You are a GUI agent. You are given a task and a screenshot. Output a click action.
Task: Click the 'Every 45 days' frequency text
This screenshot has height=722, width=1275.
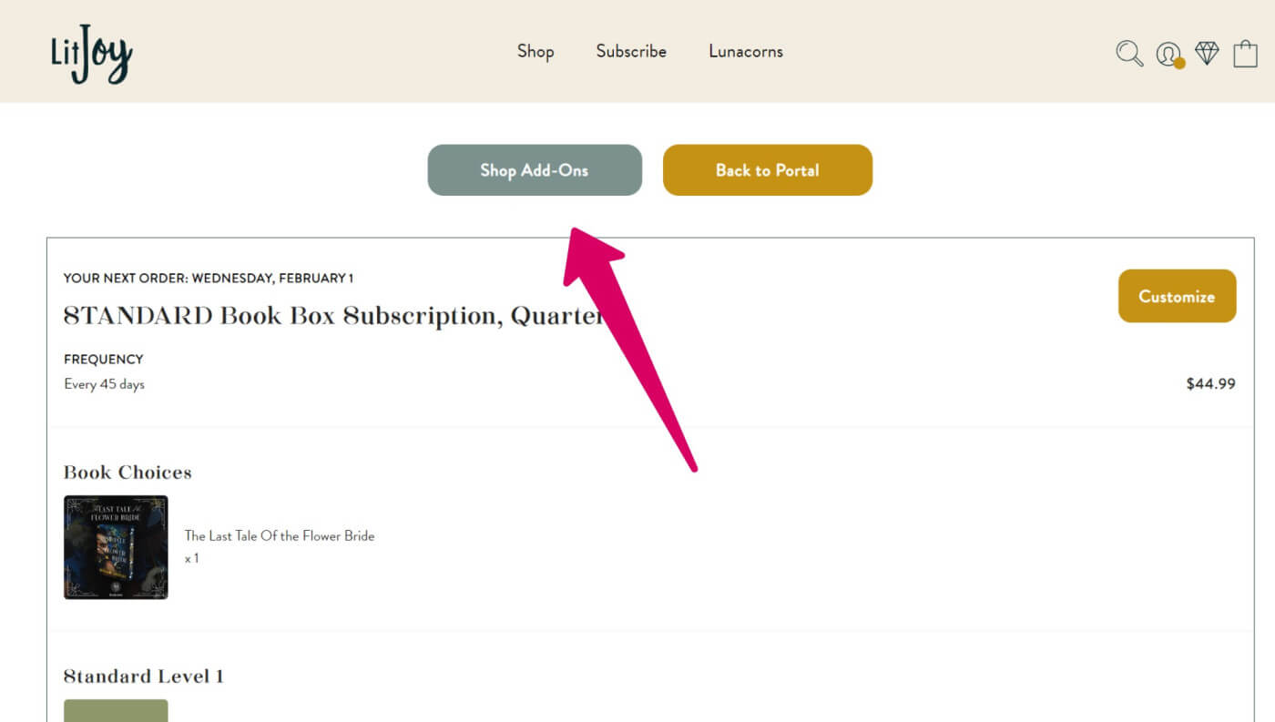pos(104,384)
